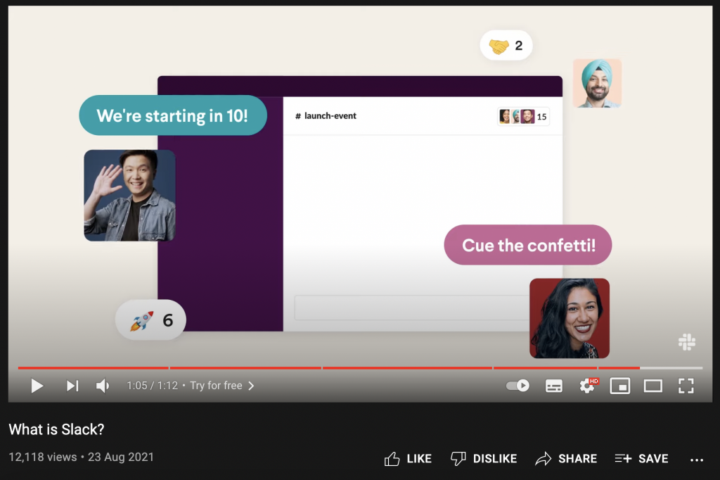
Task: Open the more actions ellipsis menu
Action: [x=697, y=460]
